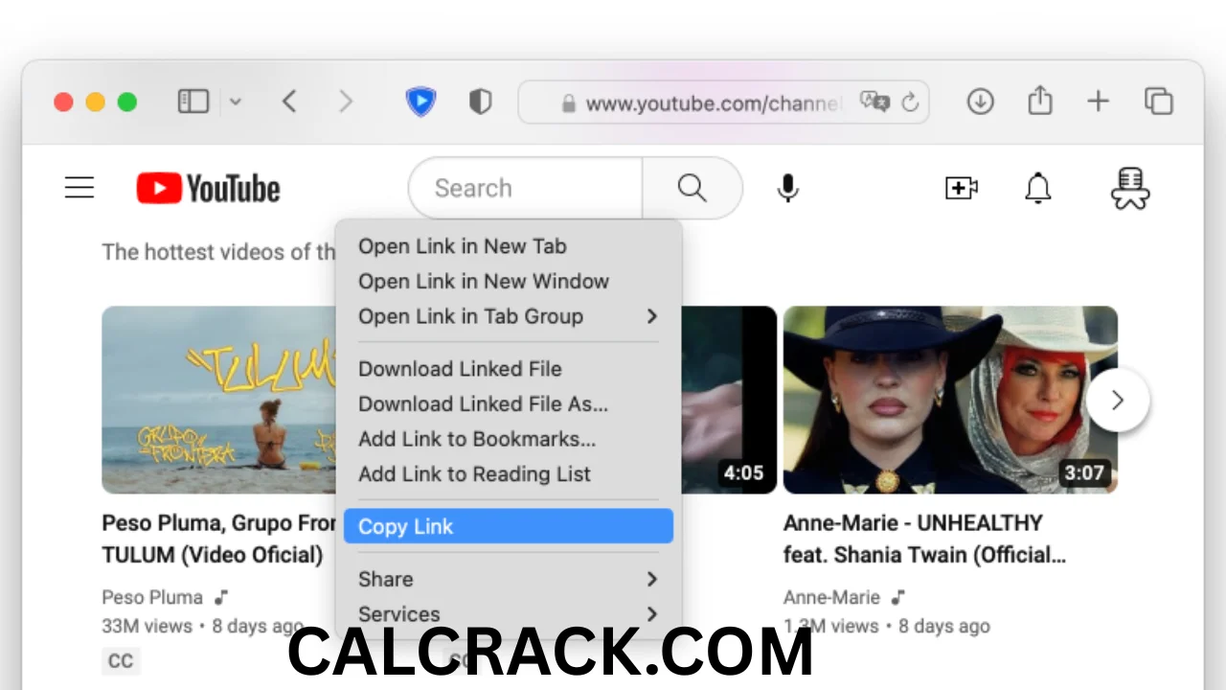
Task: Go forward with the forward arrow
Action: click(x=346, y=102)
